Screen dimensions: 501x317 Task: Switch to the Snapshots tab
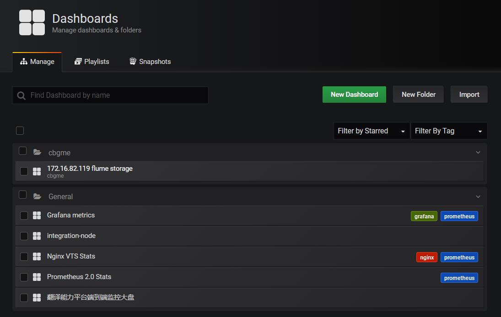point(150,61)
